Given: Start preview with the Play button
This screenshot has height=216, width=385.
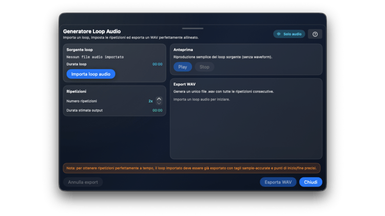Looking at the screenshot, I should pos(183,67).
